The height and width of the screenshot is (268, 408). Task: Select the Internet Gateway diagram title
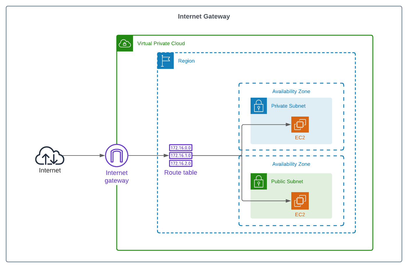204,16
